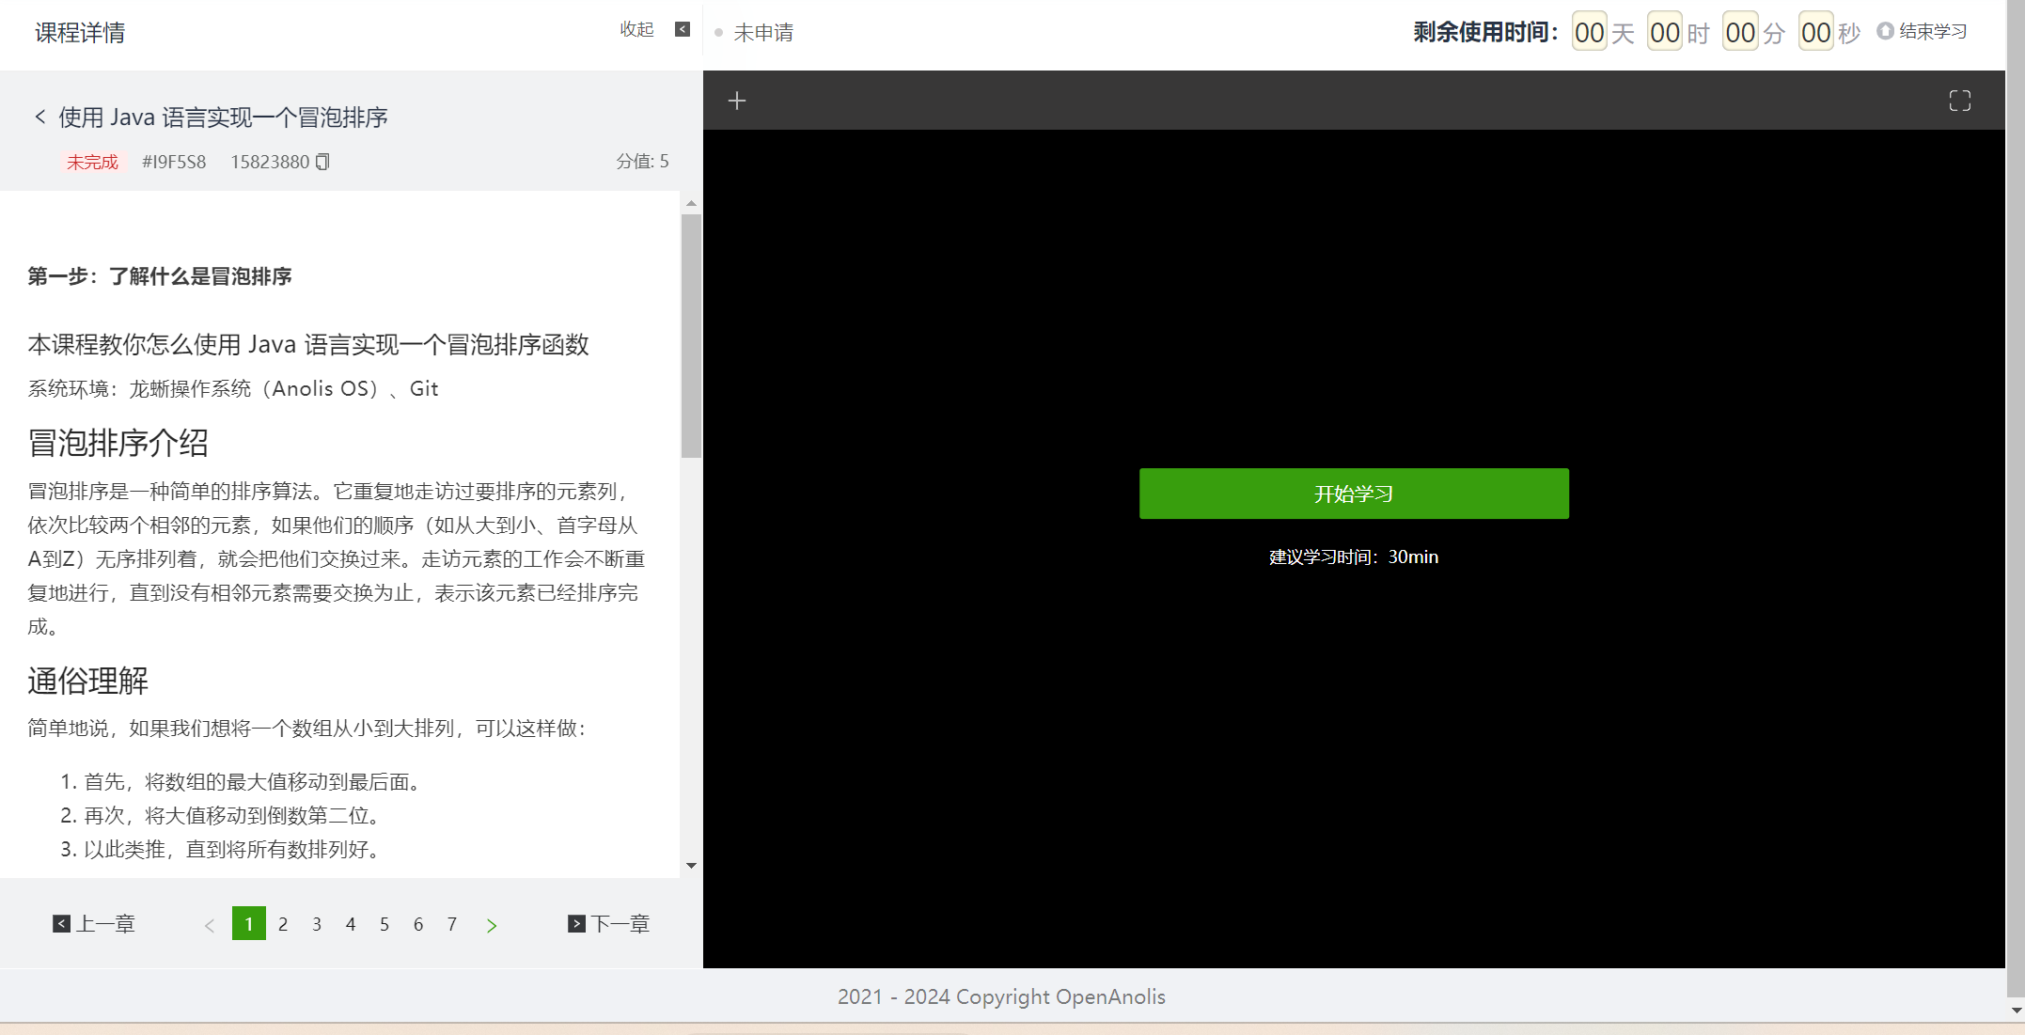Click the minutes counter box before 分
The width and height of the screenshot is (2025, 1035).
point(1740,32)
